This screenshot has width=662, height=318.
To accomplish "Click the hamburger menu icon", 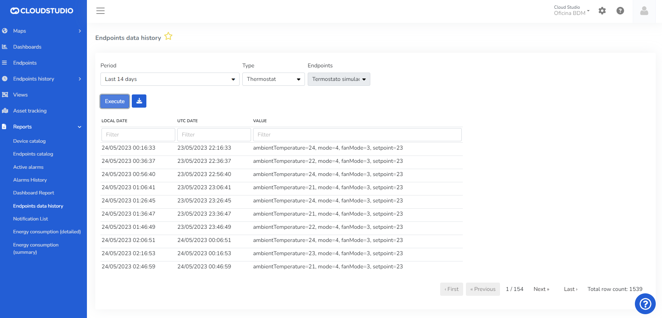I will [100, 11].
